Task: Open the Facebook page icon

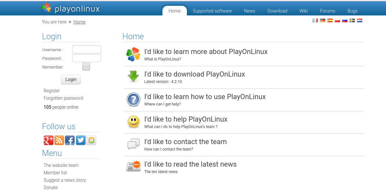Action: [70, 140]
